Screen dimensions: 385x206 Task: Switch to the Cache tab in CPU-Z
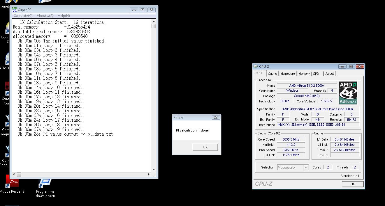(x=272, y=74)
